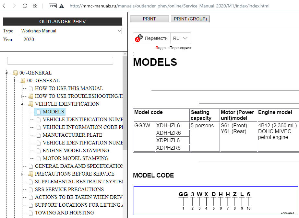Click HOW TO USE TROUBLESHOOTING folder icon
This screenshot has width=299, height=218.
31,96
